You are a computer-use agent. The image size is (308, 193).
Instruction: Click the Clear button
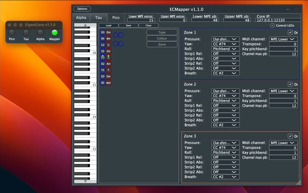coord(148,25)
